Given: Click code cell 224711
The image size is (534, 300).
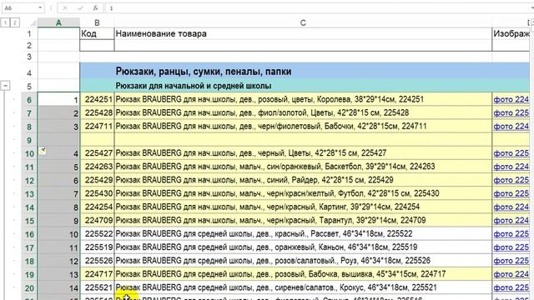Looking at the screenshot, I should click(97, 126).
